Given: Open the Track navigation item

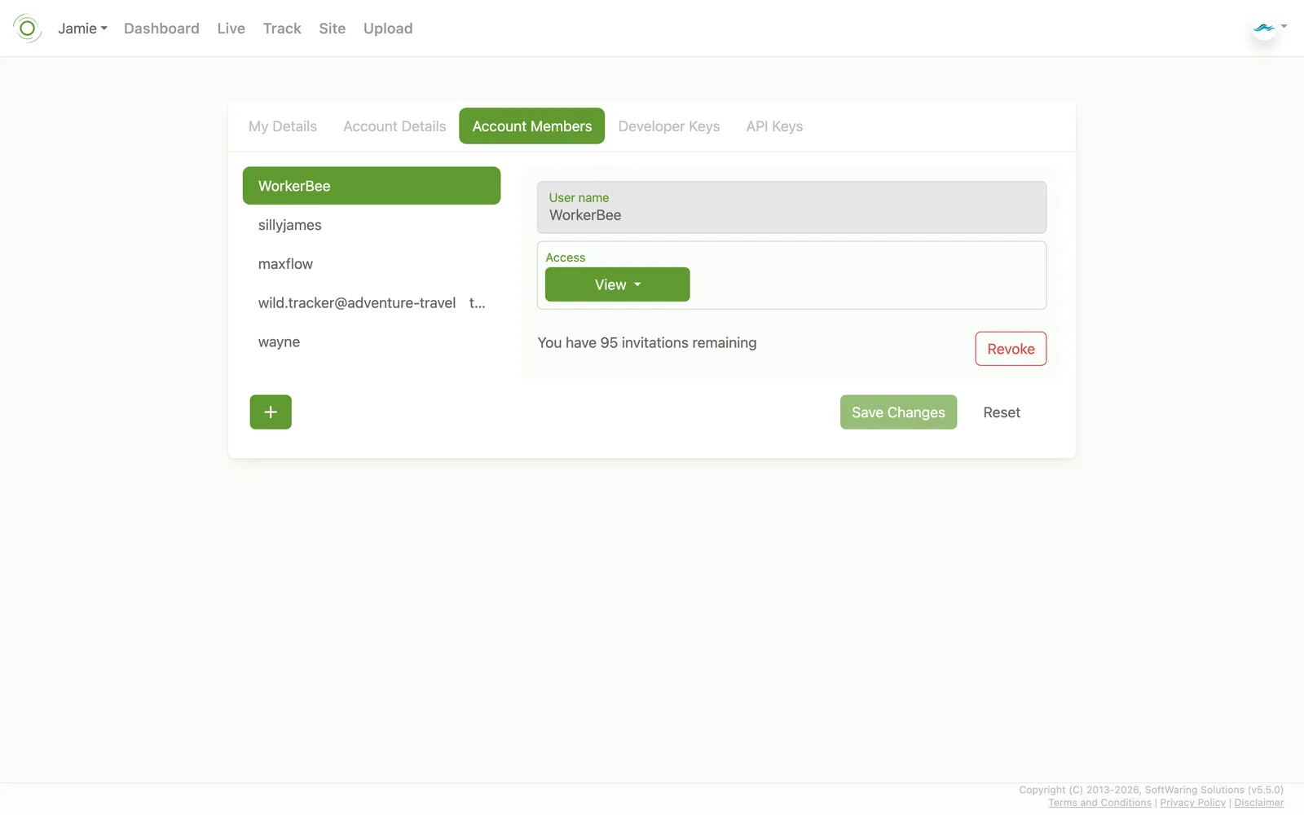Looking at the screenshot, I should (282, 29).
